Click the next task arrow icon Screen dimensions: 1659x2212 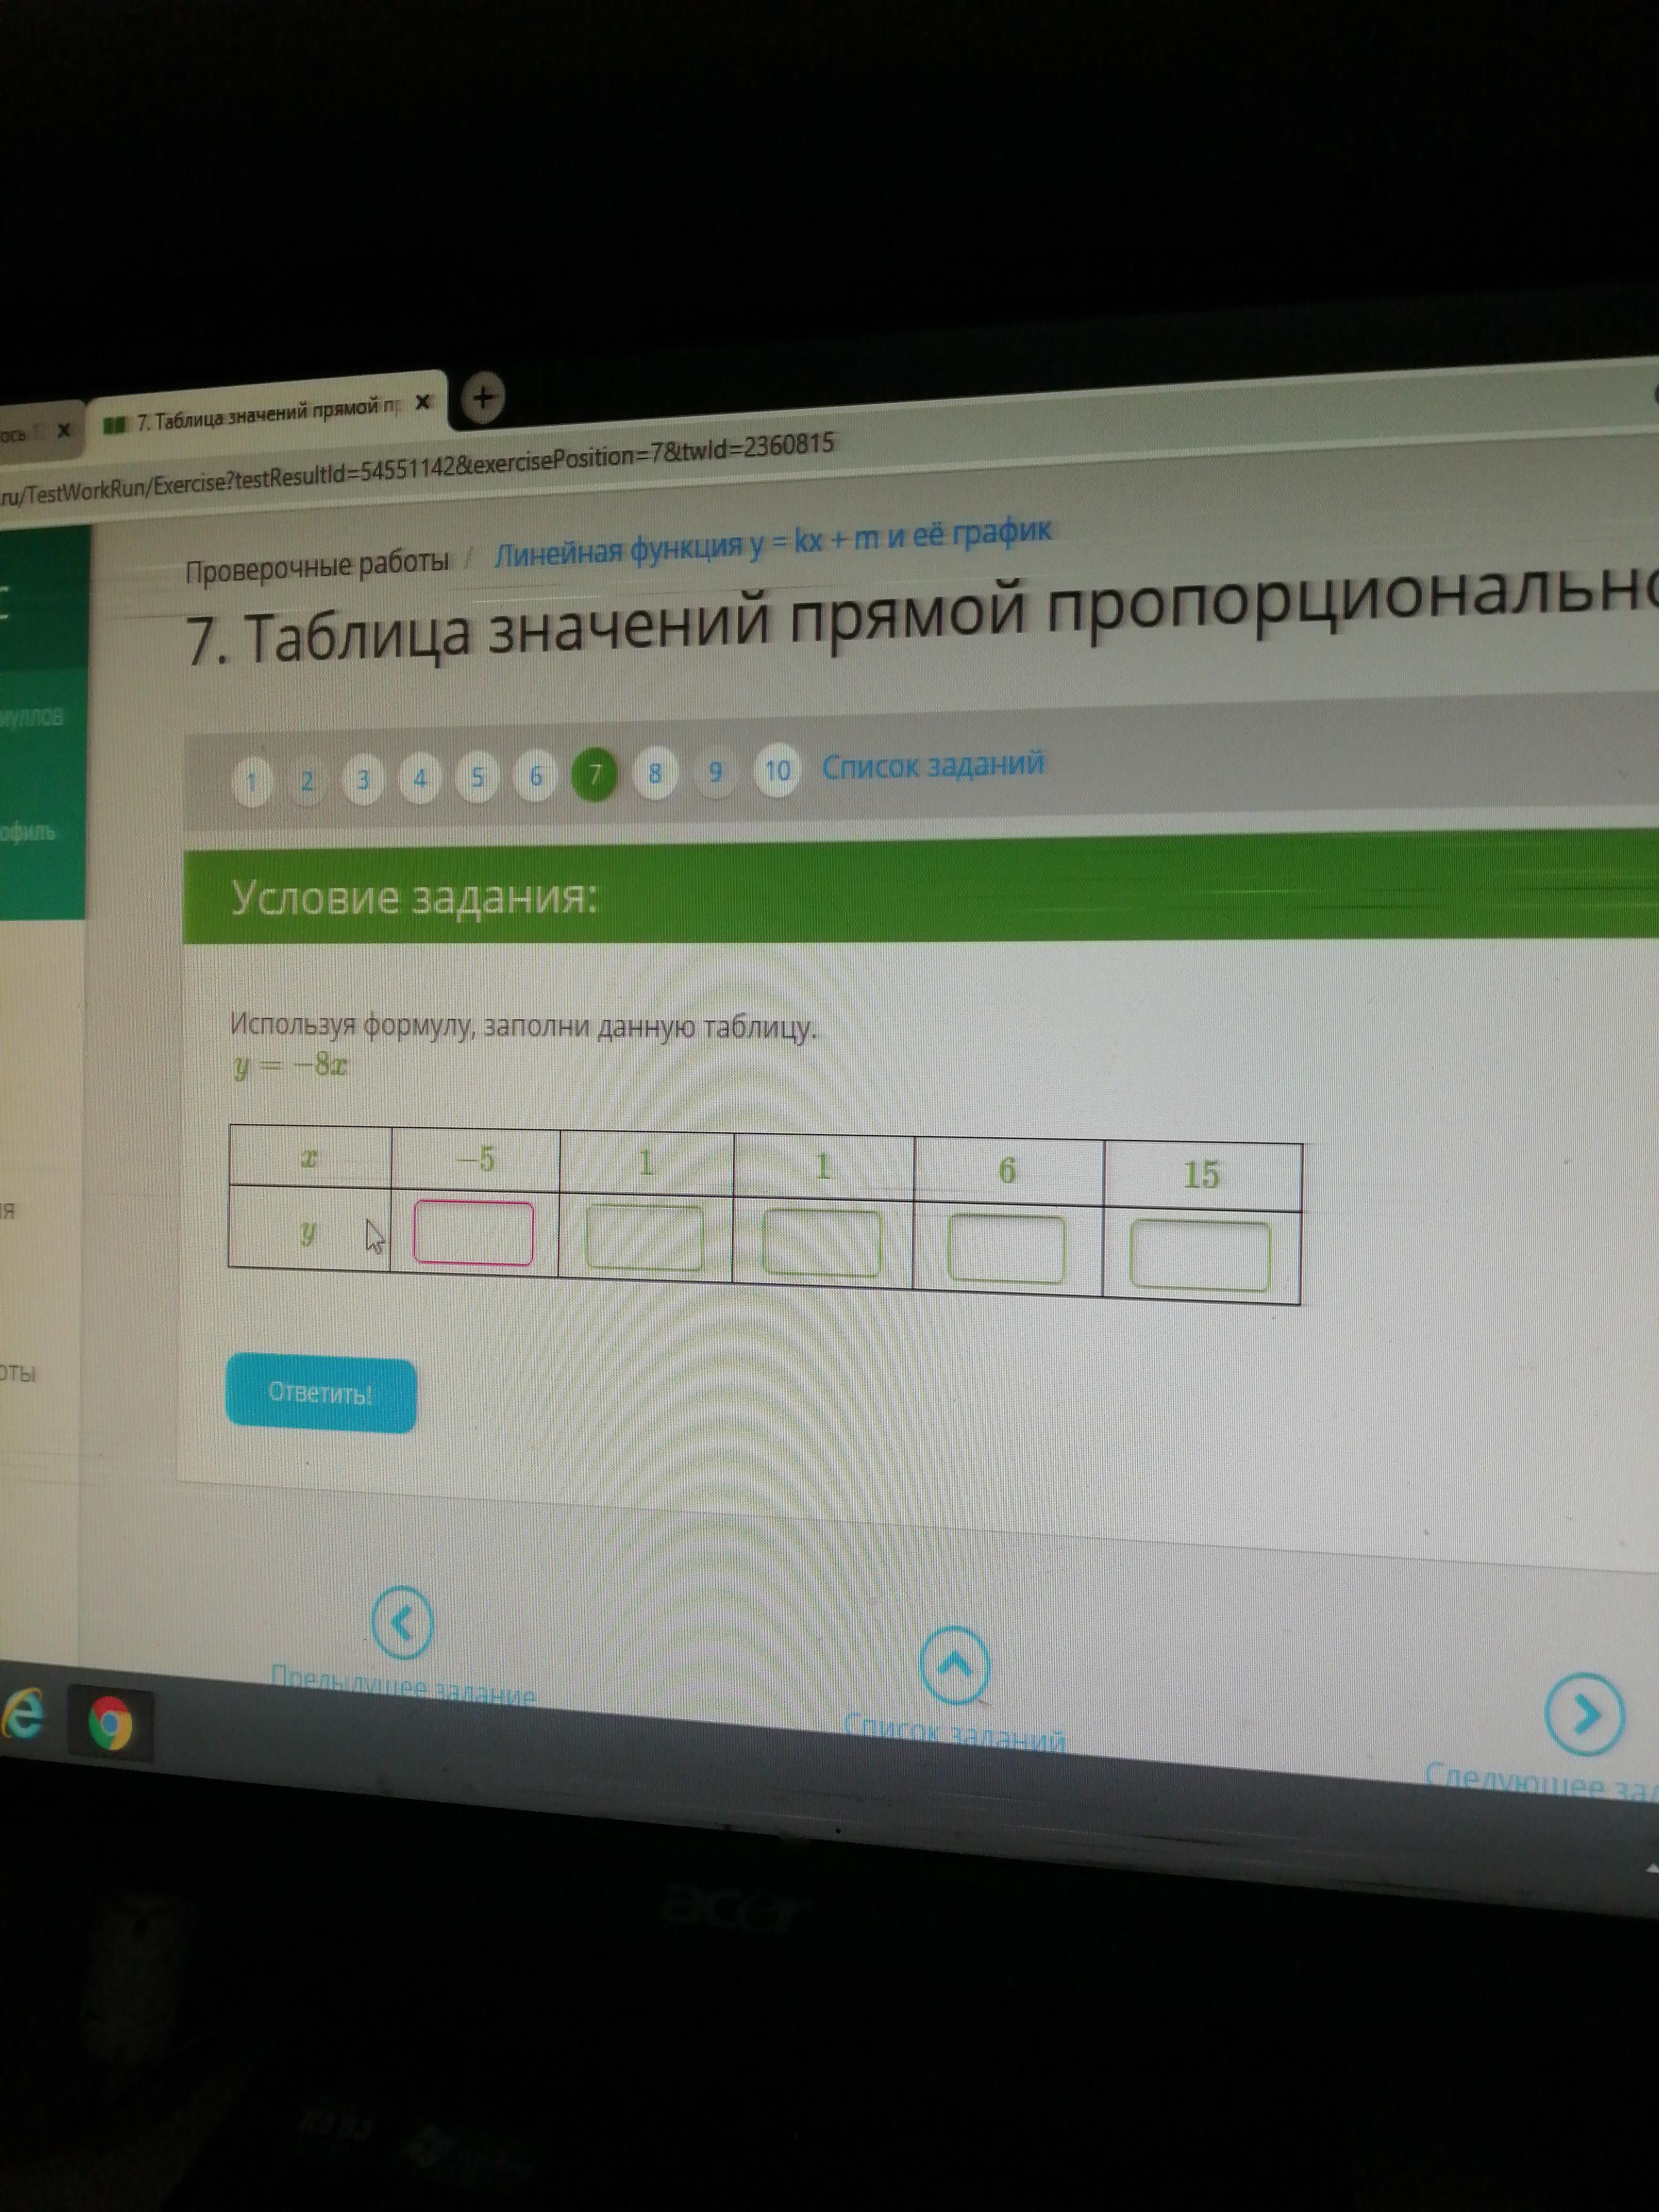pyautogui.click(x=1584, y=1715)
